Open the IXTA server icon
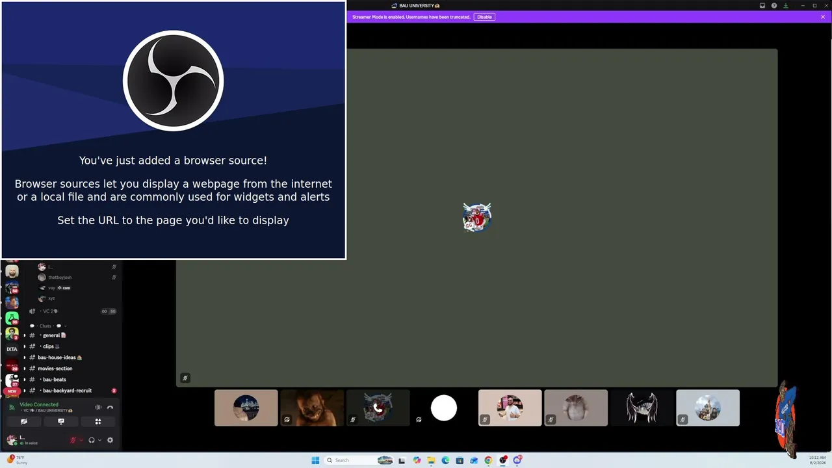Screen dimensions: 832x468 point(12,349)
